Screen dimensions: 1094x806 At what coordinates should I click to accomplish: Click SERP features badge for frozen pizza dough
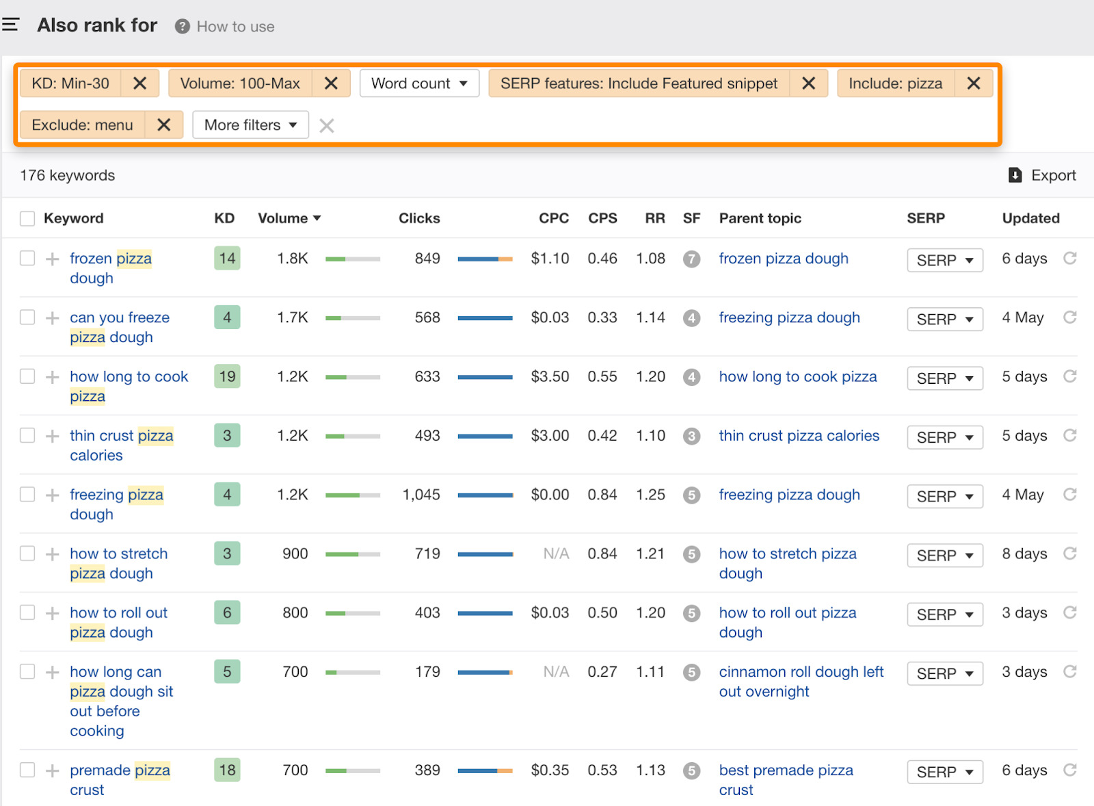[x=691, y=259]
